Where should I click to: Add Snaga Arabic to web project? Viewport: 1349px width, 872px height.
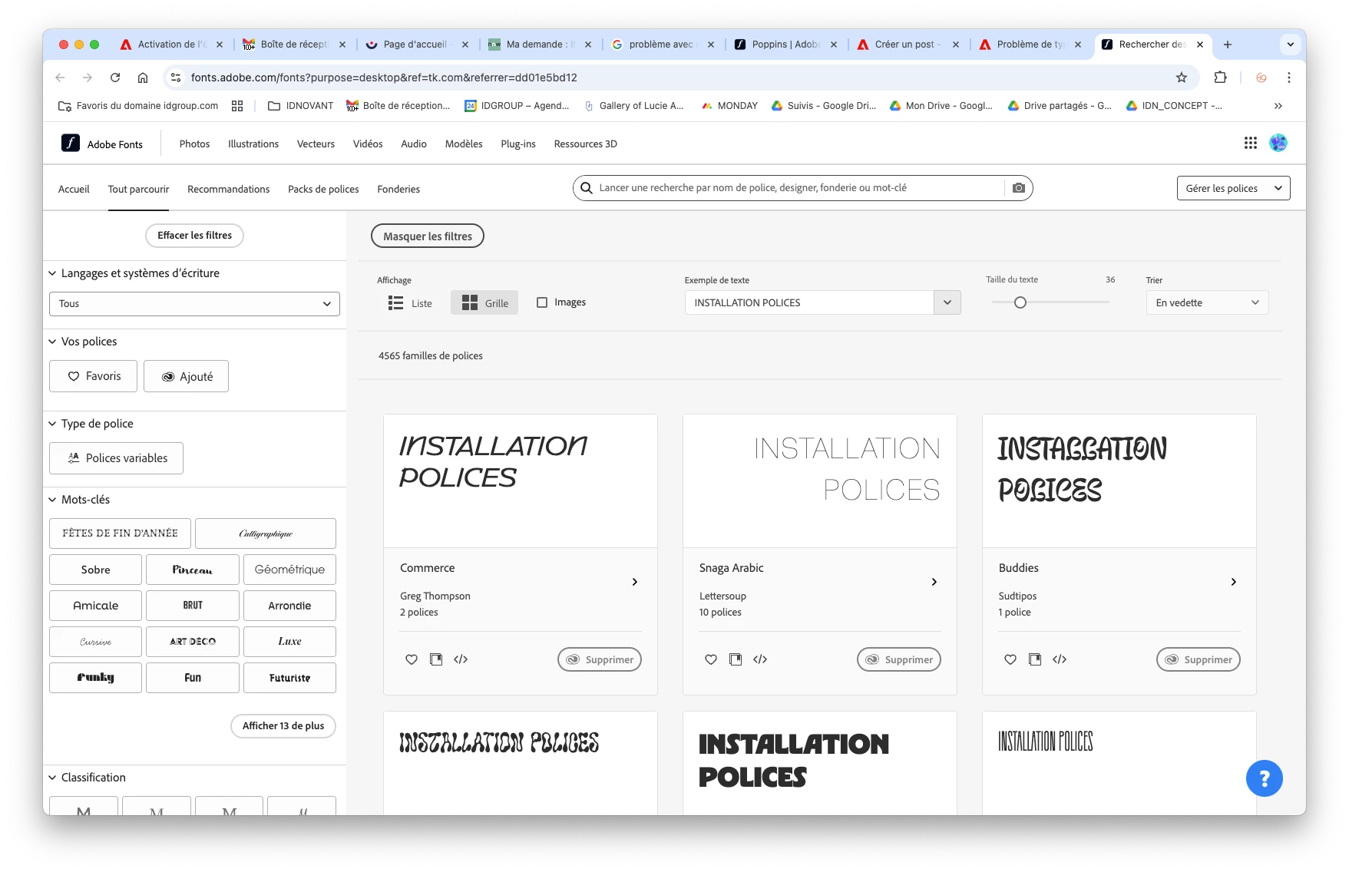[x=736, y=659]
